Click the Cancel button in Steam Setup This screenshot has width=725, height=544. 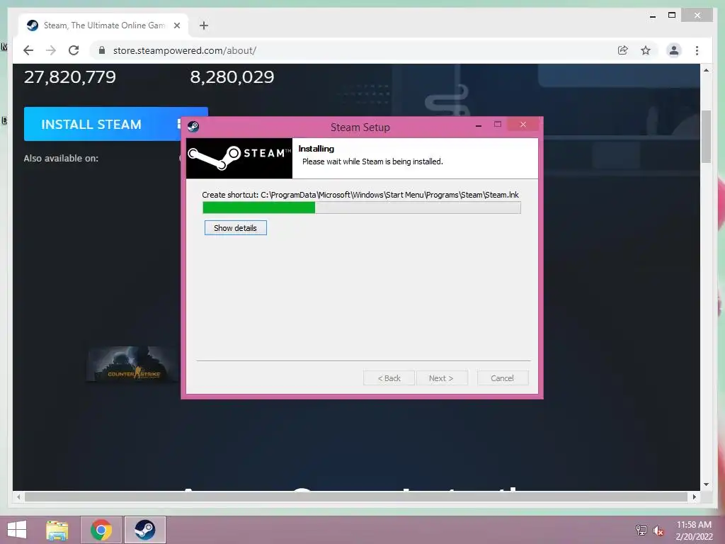point(502,378)
